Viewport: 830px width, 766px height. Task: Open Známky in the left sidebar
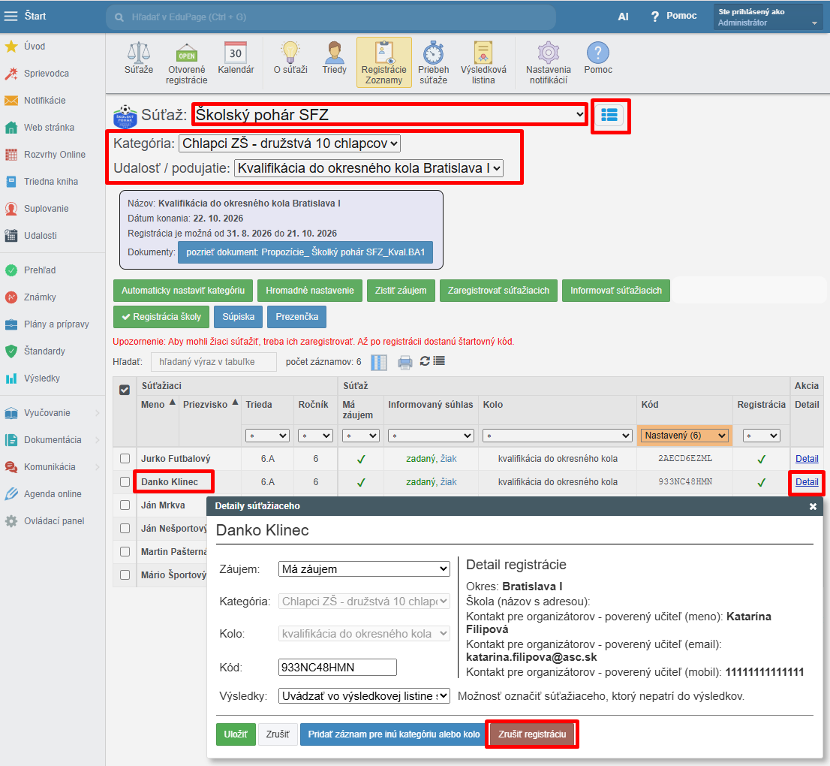(40, 297)
